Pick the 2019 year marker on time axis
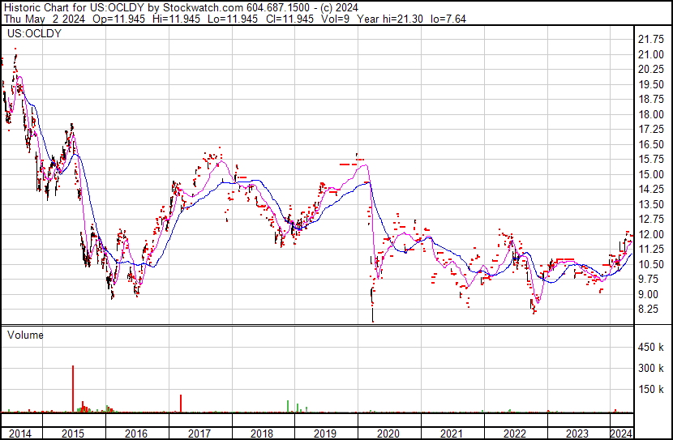Screen dimensions: 673x440 pyautogui.click(x=324, y=434)
